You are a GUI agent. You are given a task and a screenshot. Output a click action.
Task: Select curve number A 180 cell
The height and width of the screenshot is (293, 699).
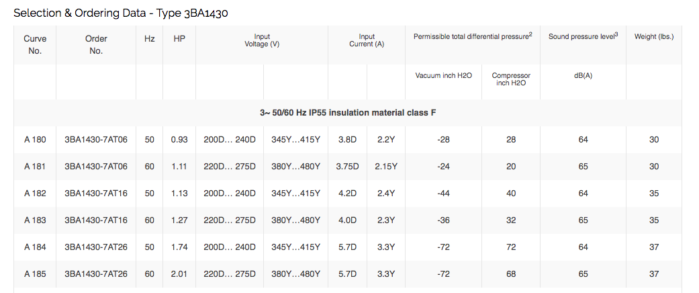35,140
